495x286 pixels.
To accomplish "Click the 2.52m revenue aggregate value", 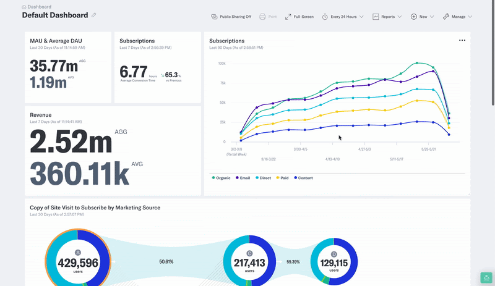I will coord(71,142).
